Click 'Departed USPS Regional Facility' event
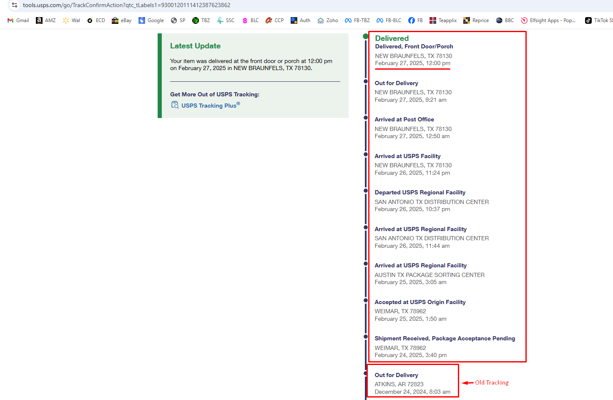 tap(420, 192)
